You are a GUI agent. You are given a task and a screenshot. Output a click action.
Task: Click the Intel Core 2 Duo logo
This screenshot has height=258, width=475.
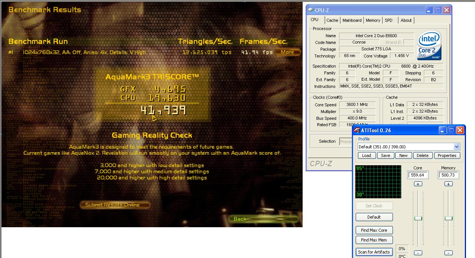click(x=429, y=46)
